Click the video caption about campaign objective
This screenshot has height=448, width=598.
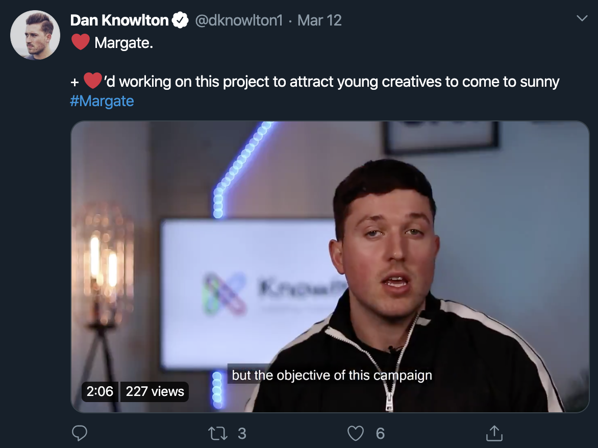tap(332, 376)
